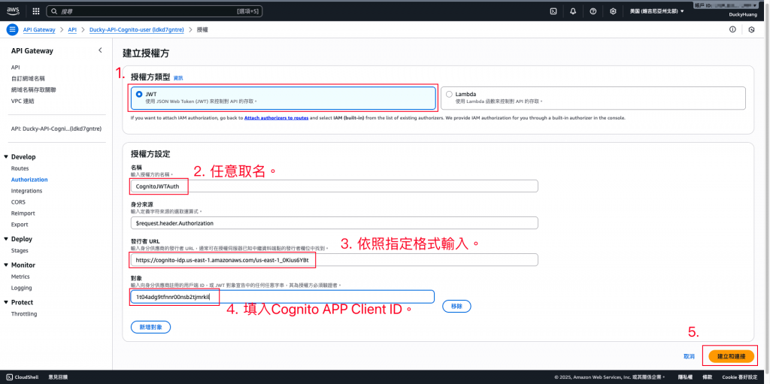Image resolution: width=770 pixels, height=384 pixels.
Task: Open Integrations in sidebar
Action: pyautogui.click(x=26, y=191)
